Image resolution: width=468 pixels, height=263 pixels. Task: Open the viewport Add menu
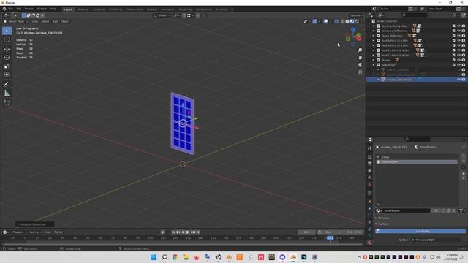(x=56, y=21)
